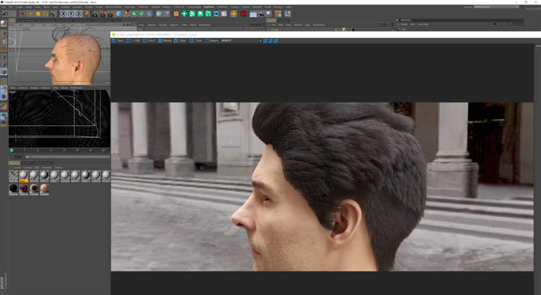
Task: Open the Texture menu in Materials panel
Action: pos(59,168)
